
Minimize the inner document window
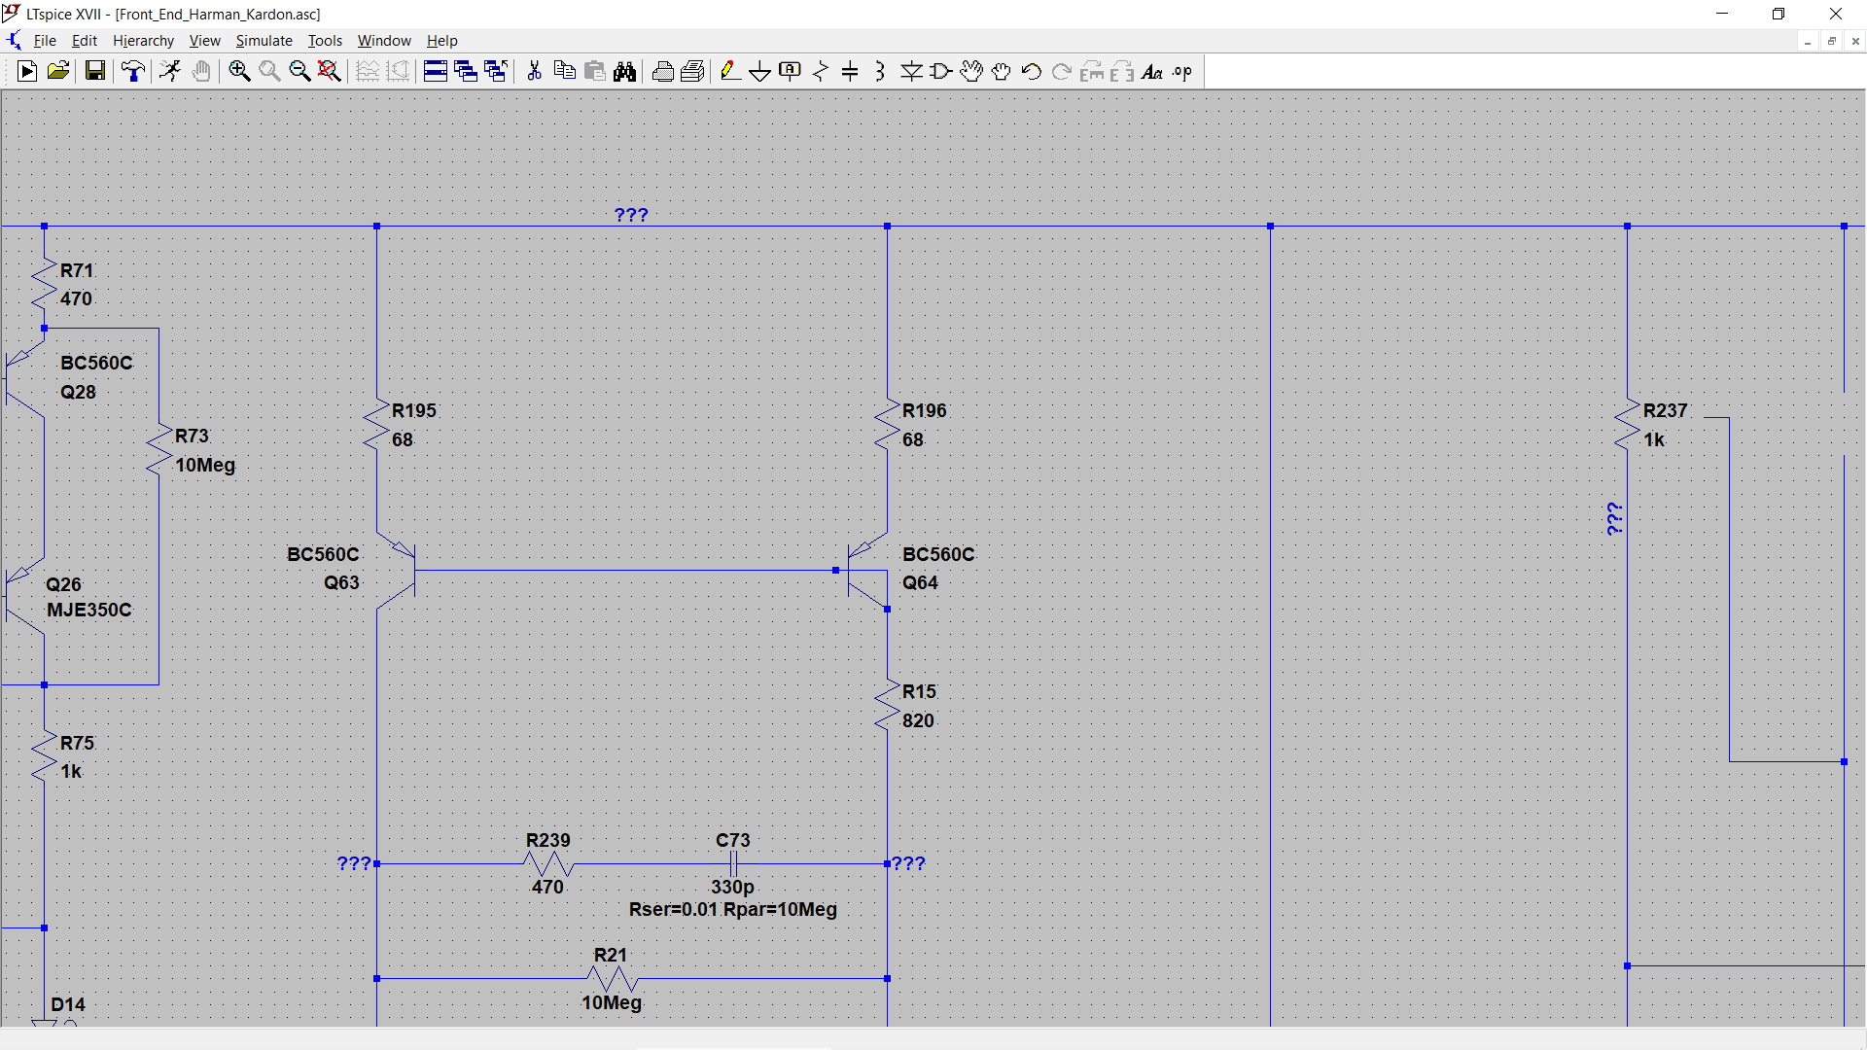point(1808,41)
